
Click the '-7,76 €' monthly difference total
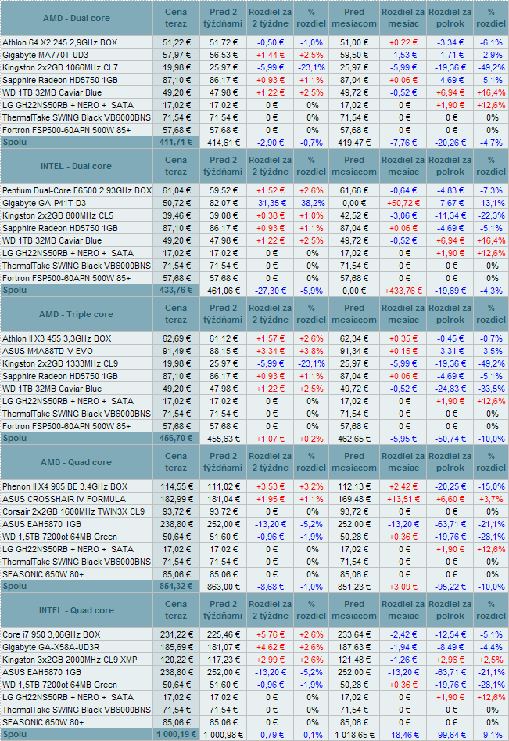point(403,143)
